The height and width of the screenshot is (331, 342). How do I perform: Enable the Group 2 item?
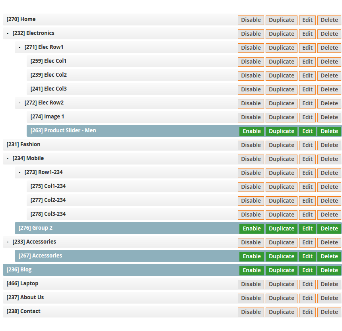click(251, 228)
